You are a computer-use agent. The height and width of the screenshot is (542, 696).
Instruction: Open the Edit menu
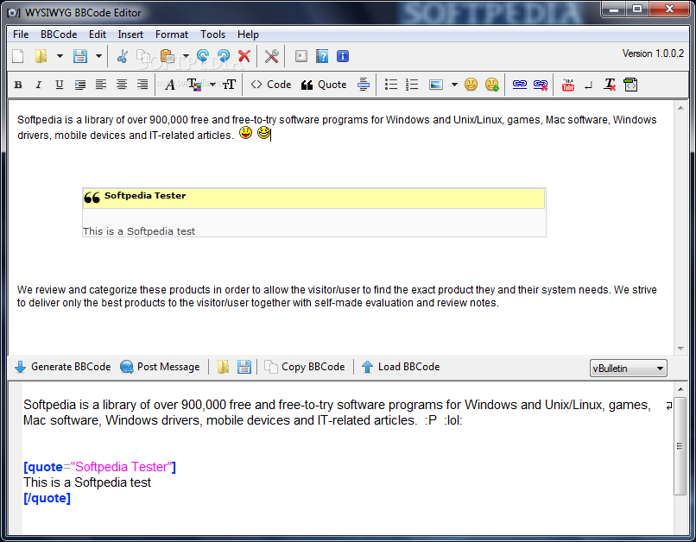(98, 35)
